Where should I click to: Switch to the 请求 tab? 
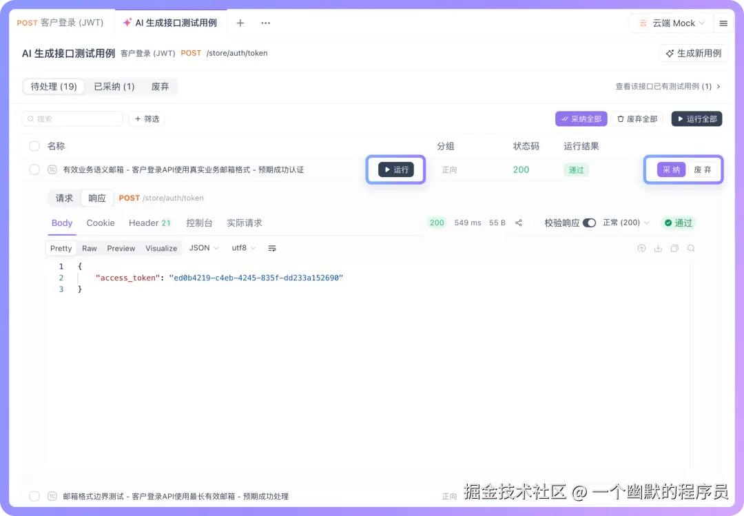[x=63, y=198]
